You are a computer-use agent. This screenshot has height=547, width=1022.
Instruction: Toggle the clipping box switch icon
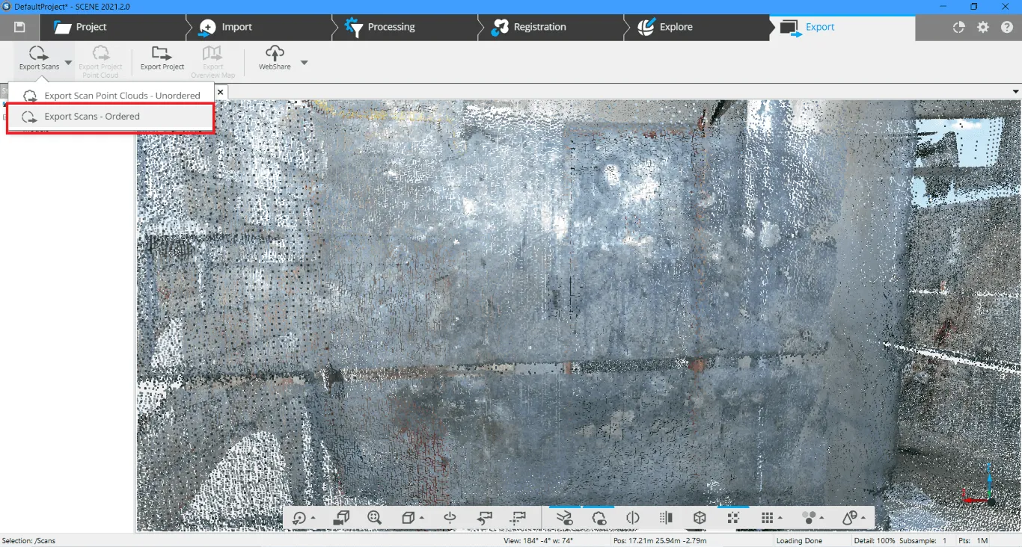point(564,518)
